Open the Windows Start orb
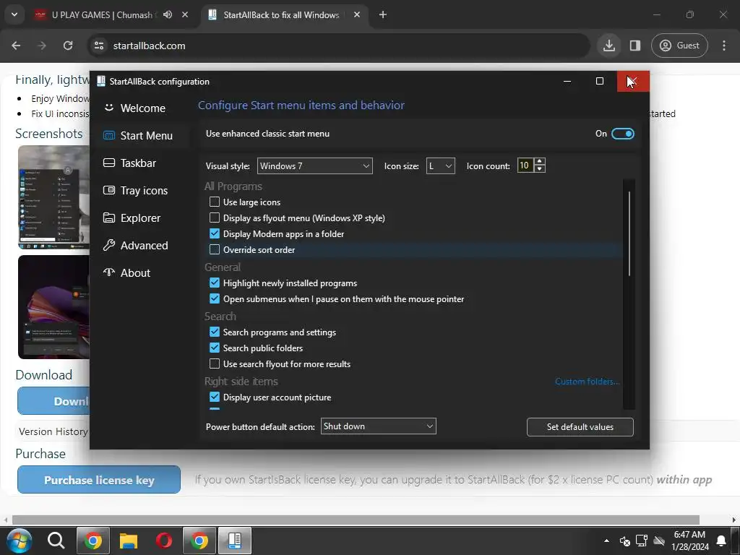 (20, 541)
